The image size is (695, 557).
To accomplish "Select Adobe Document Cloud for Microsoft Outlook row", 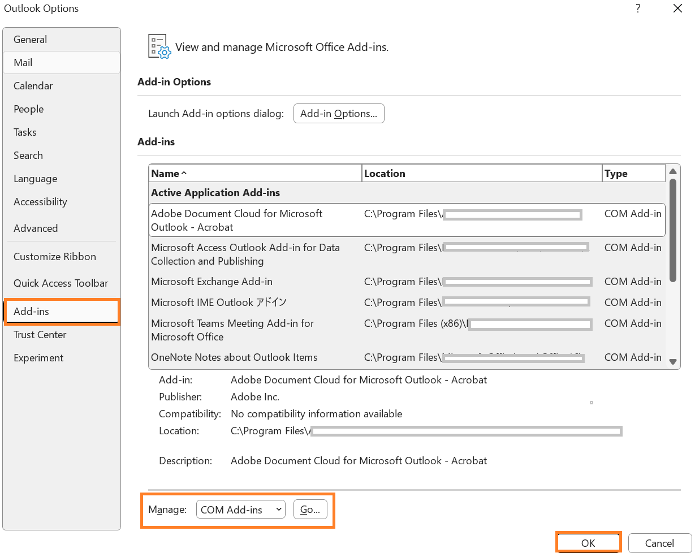I will click(407, 221).
